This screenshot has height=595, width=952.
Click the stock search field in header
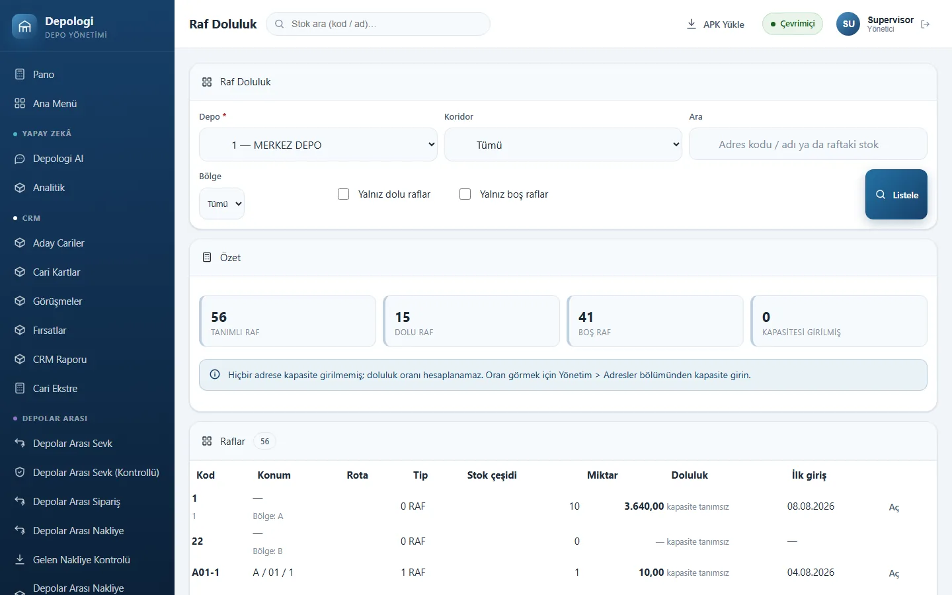(x=378, y=24)
